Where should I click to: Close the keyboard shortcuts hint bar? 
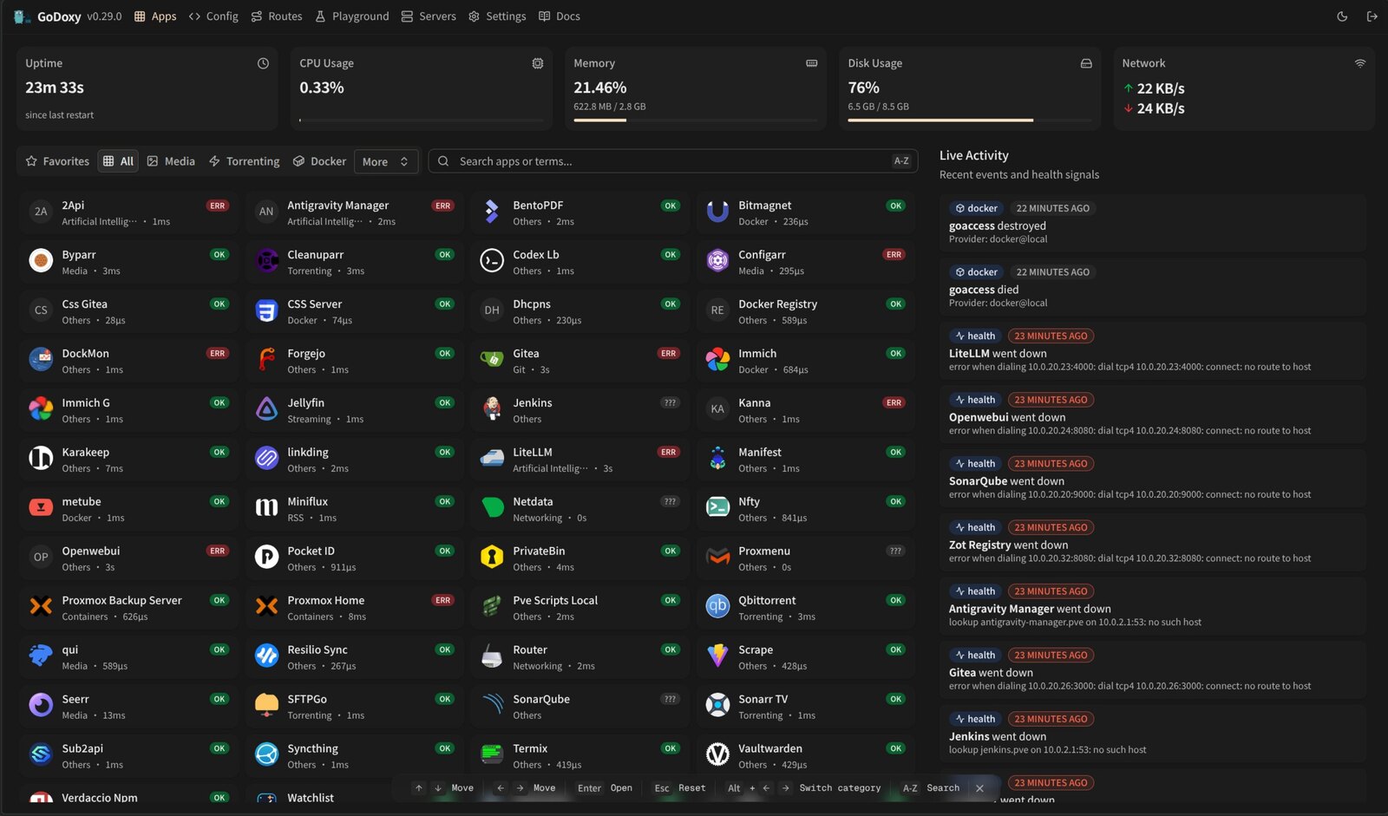click(x=979, y=788)
